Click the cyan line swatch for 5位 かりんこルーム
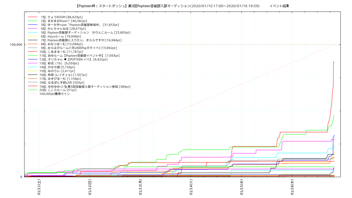 (x=32, y=32)
